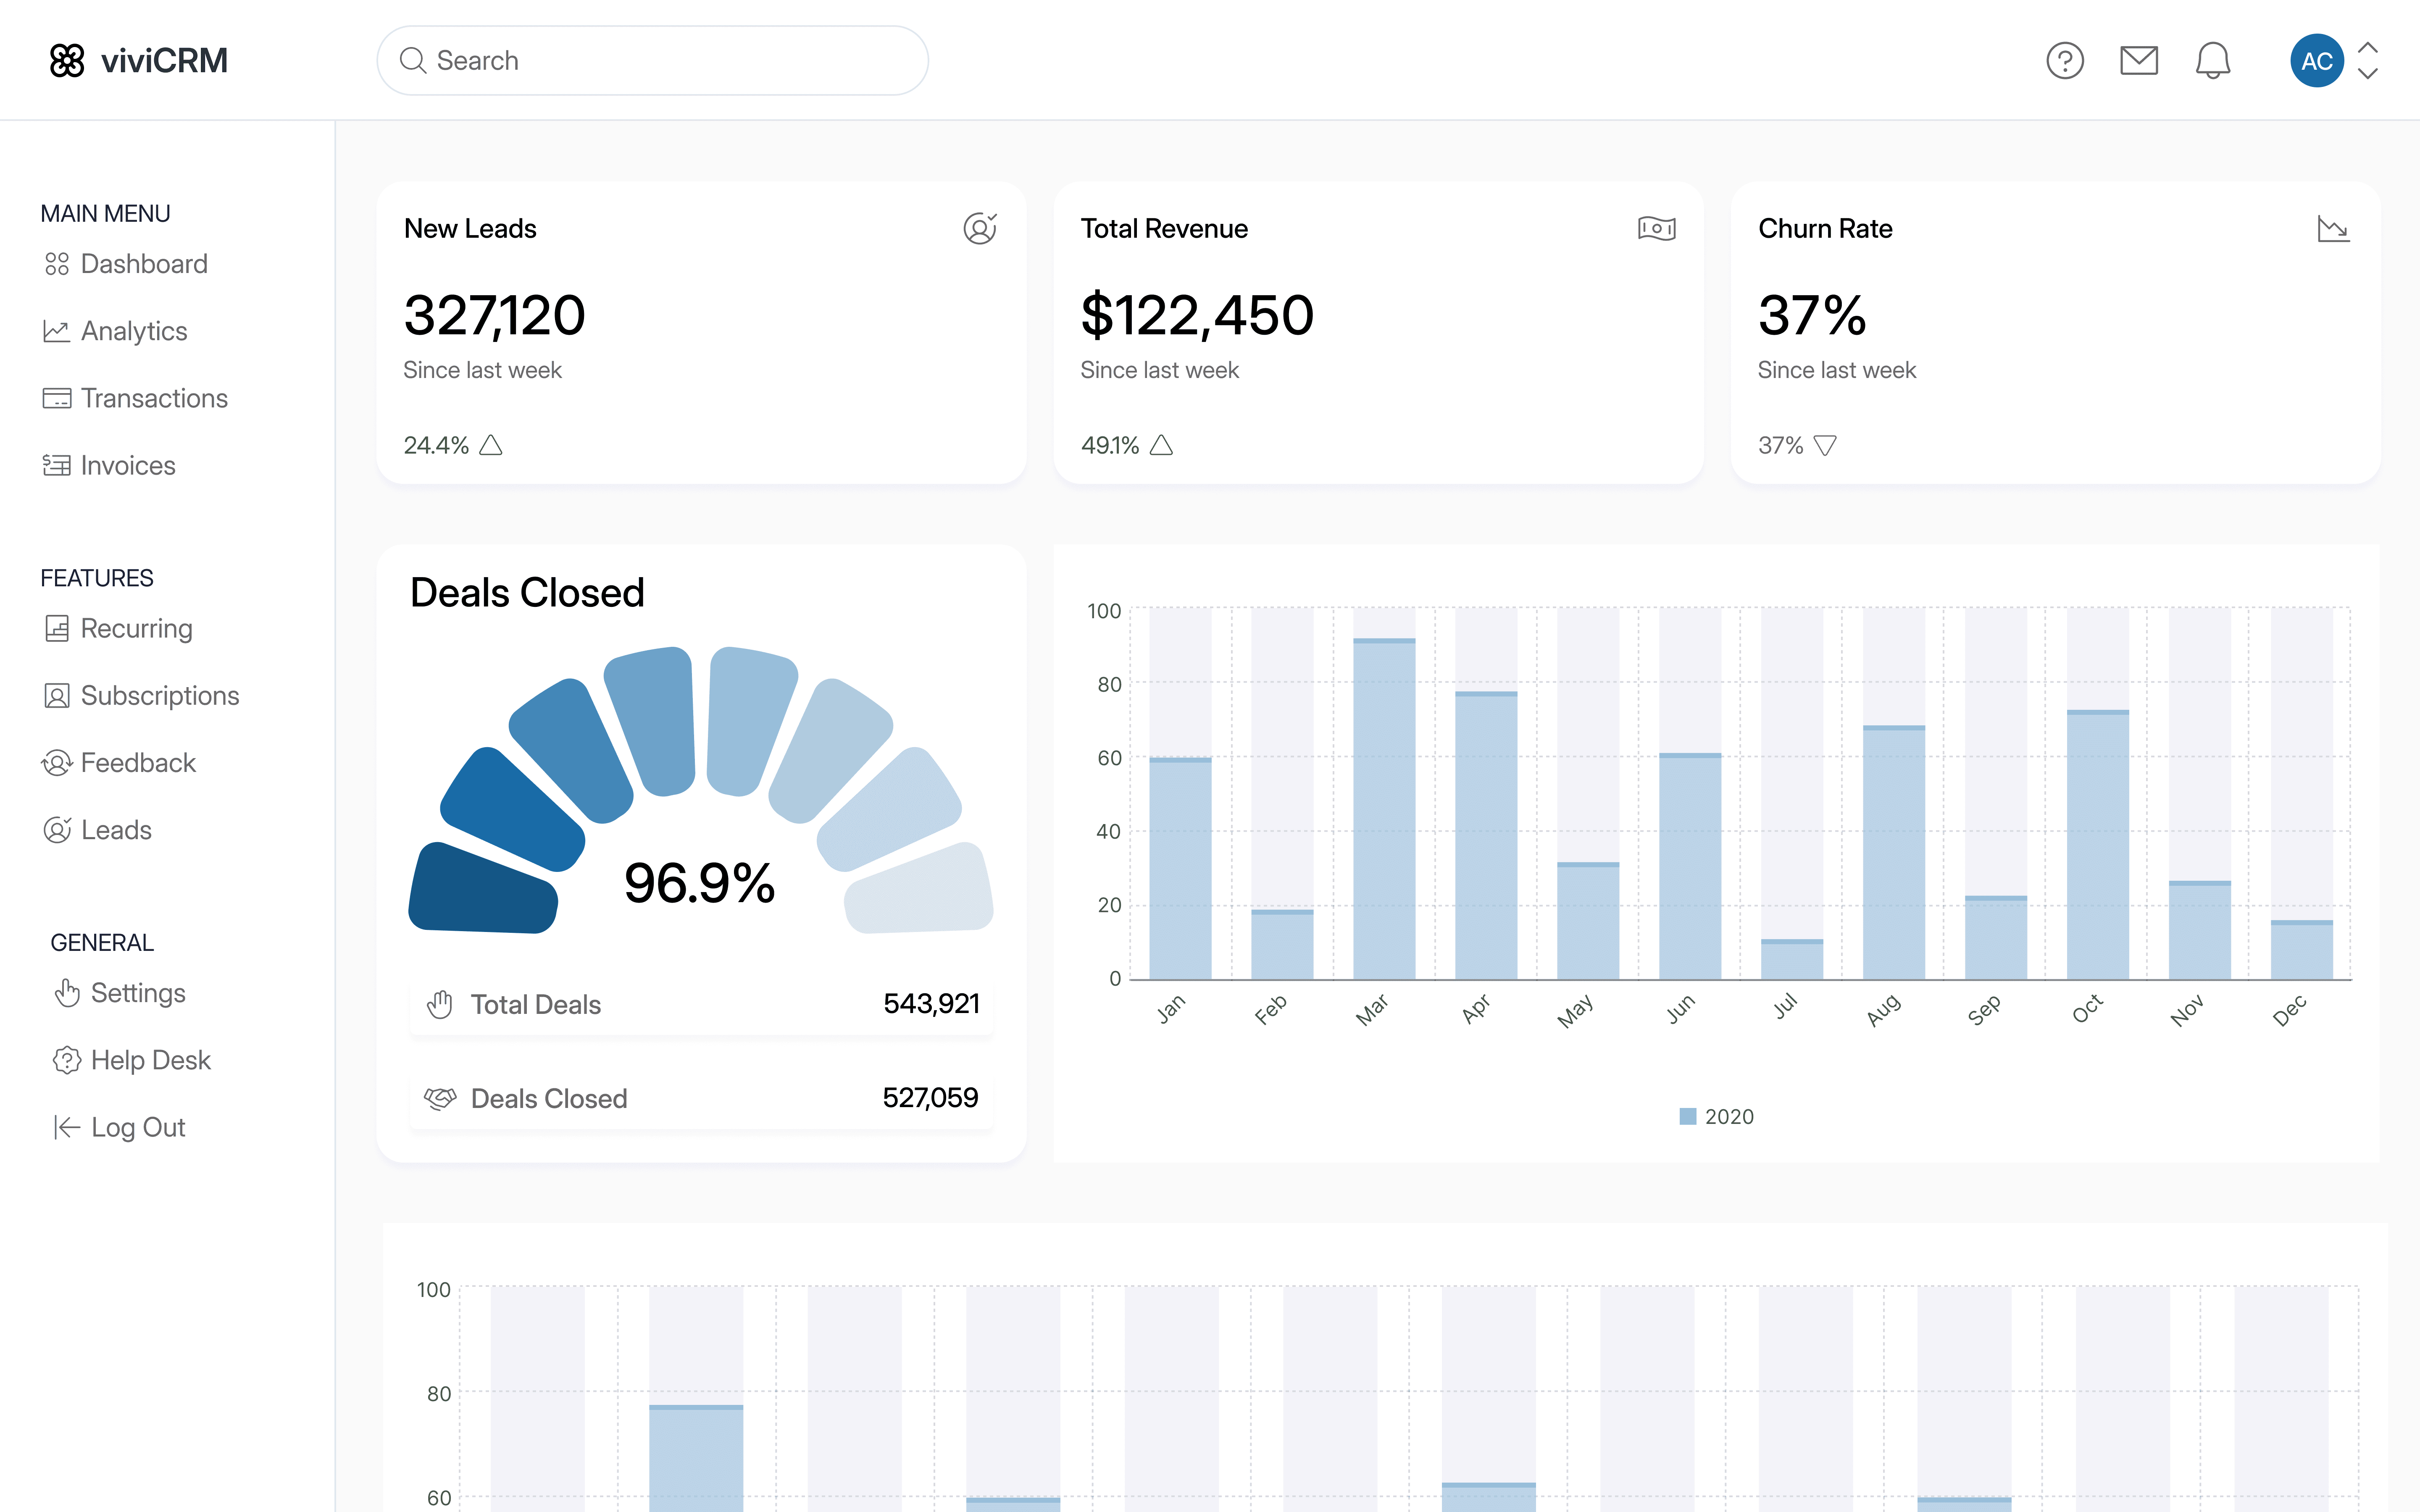This screenshot has height=1512, width=2420.
Task: Click the search magnifier icon
Action: point(412,60)
